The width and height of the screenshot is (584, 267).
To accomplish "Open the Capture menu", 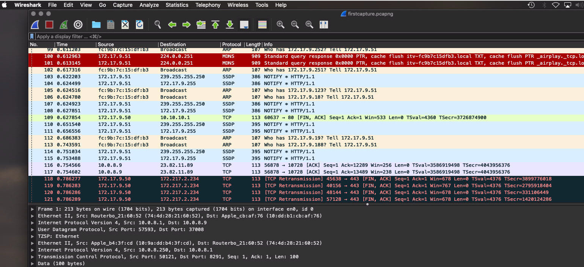I will pyautogui.click(x=123, y=5).
